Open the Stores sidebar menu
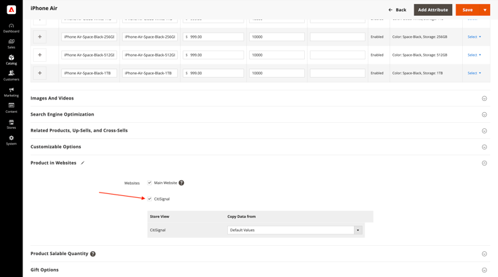This screenshot has width=498, height=277. [11, 124]
